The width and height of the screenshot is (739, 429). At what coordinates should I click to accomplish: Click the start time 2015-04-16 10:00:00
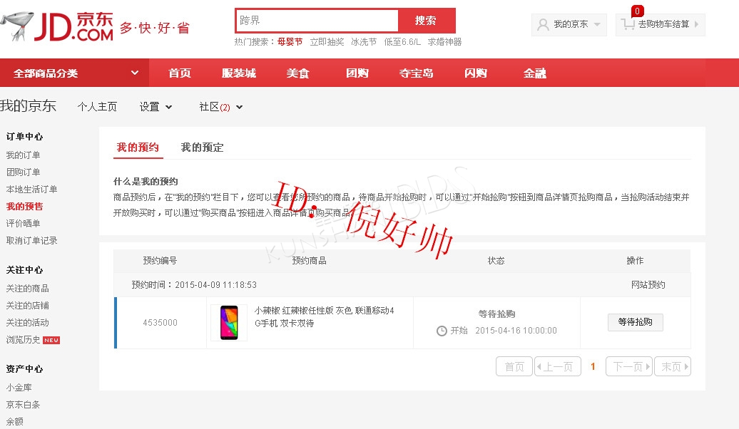516,331
